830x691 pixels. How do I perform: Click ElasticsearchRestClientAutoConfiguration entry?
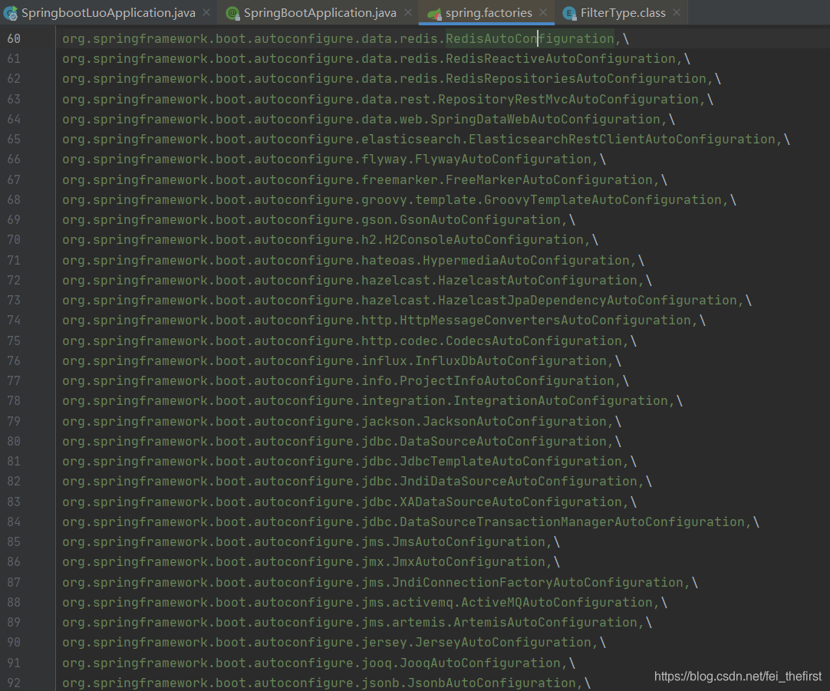click(623, 139)
